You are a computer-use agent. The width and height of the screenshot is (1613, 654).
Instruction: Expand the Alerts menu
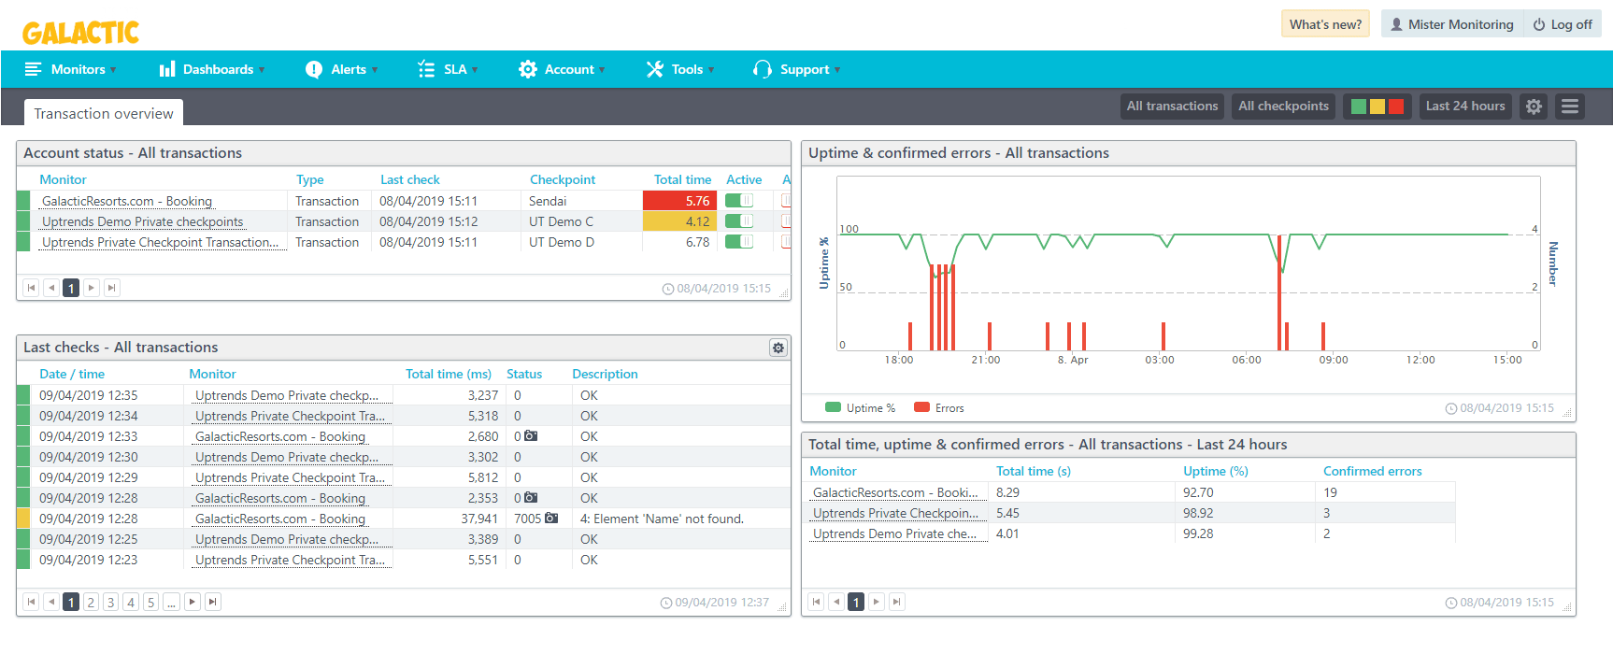coord(342,69)
